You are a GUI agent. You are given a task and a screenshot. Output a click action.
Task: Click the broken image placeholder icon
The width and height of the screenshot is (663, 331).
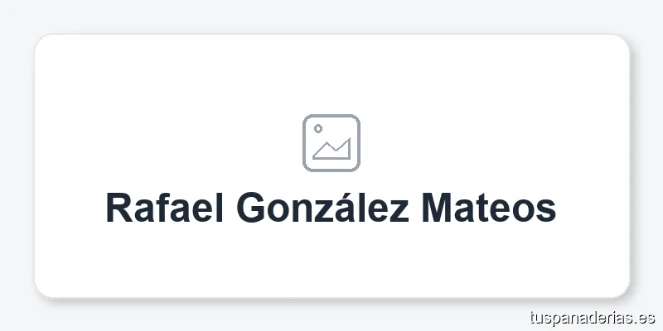tap(331, 143)
